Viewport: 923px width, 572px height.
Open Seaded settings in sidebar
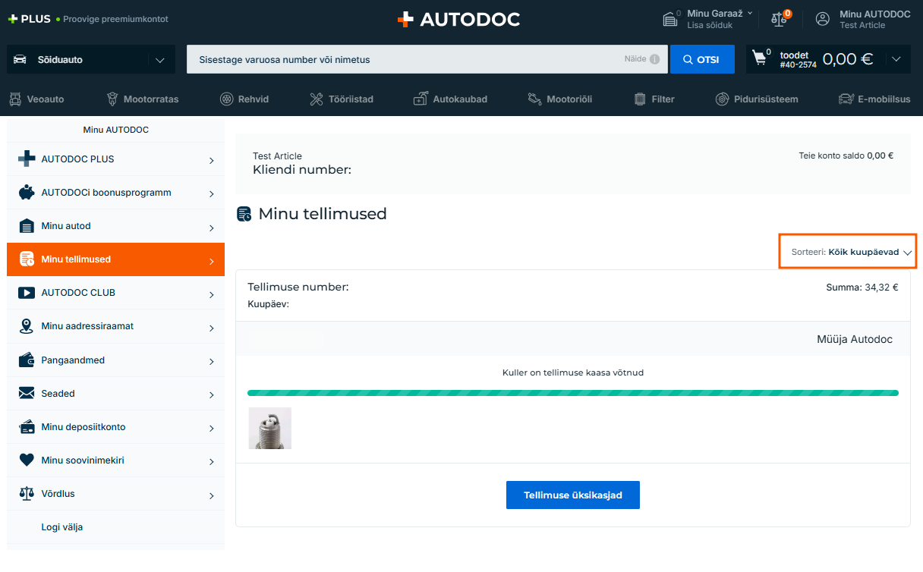(x=115, y=394)
